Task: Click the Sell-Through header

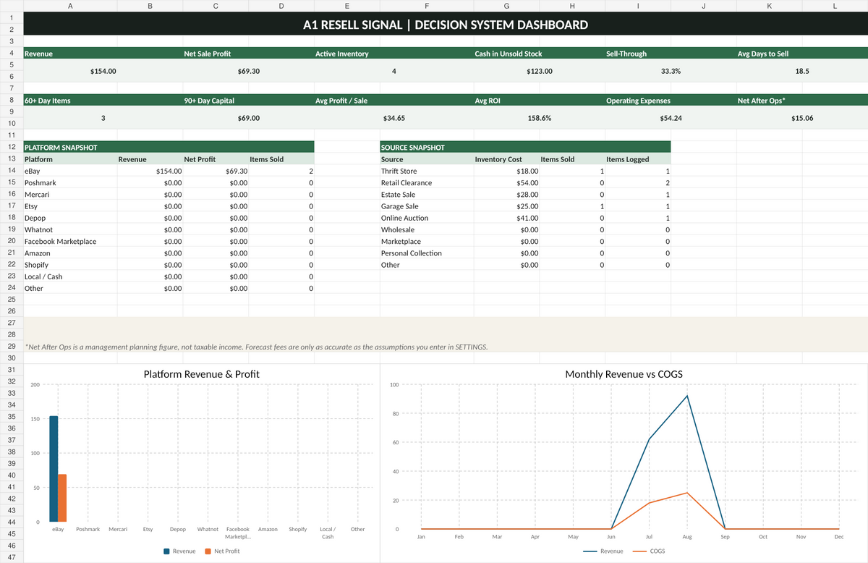Action: pos(670,54)
